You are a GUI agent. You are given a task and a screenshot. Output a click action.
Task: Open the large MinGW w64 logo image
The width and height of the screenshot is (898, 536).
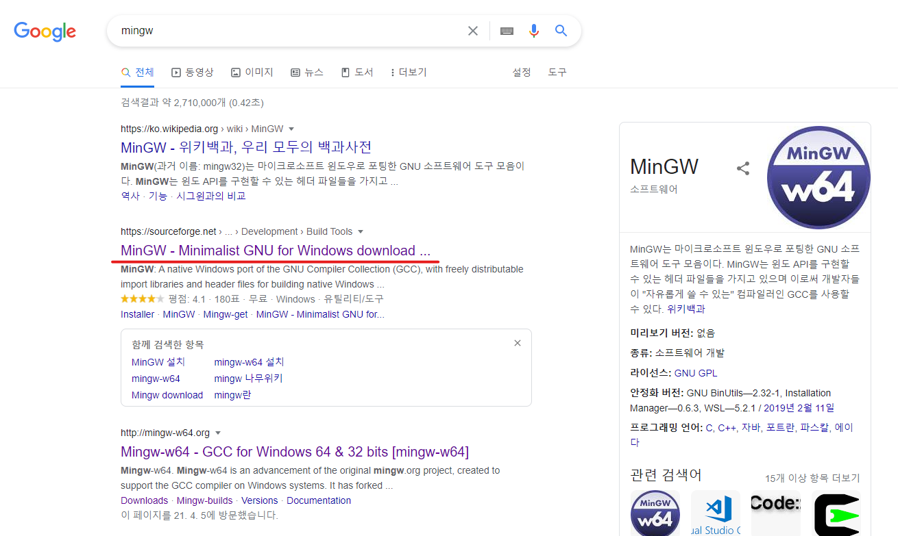point(818,178)
